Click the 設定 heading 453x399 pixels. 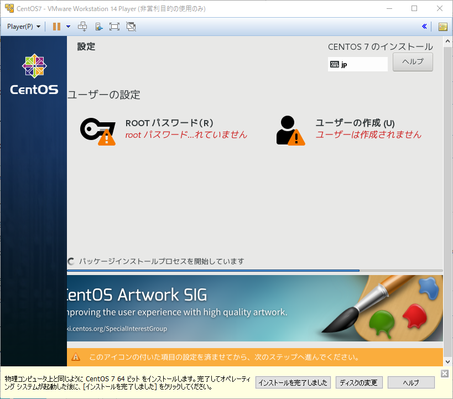[x=86, y=46]
